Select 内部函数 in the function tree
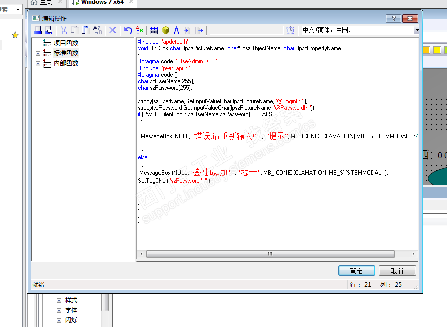The image size is (447, 327). 66,63
